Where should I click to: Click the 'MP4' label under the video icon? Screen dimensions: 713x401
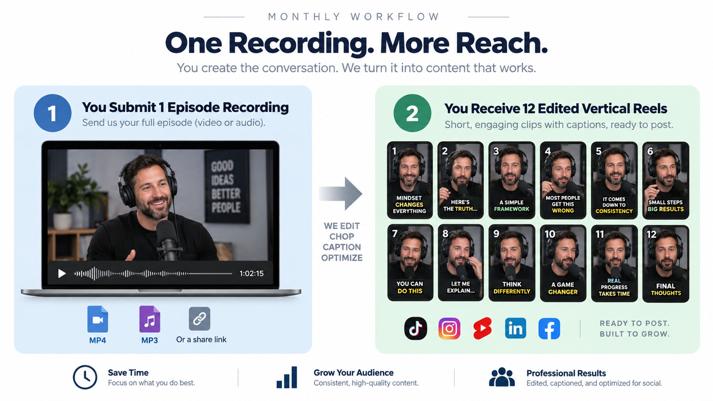tap(97, 340)
